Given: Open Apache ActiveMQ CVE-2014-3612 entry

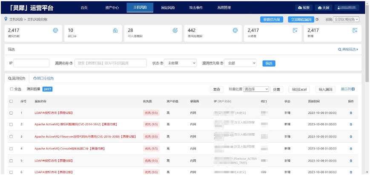Looking at the screenshot, I should tap(76, 124).
